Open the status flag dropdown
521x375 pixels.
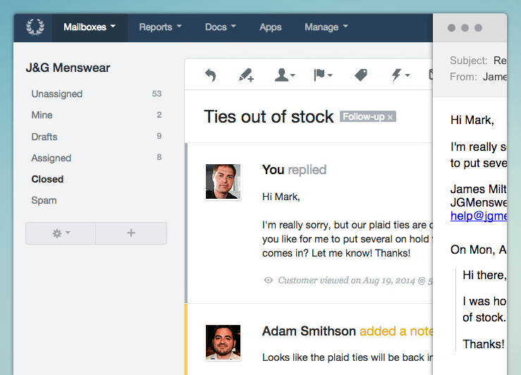(323, 75)
